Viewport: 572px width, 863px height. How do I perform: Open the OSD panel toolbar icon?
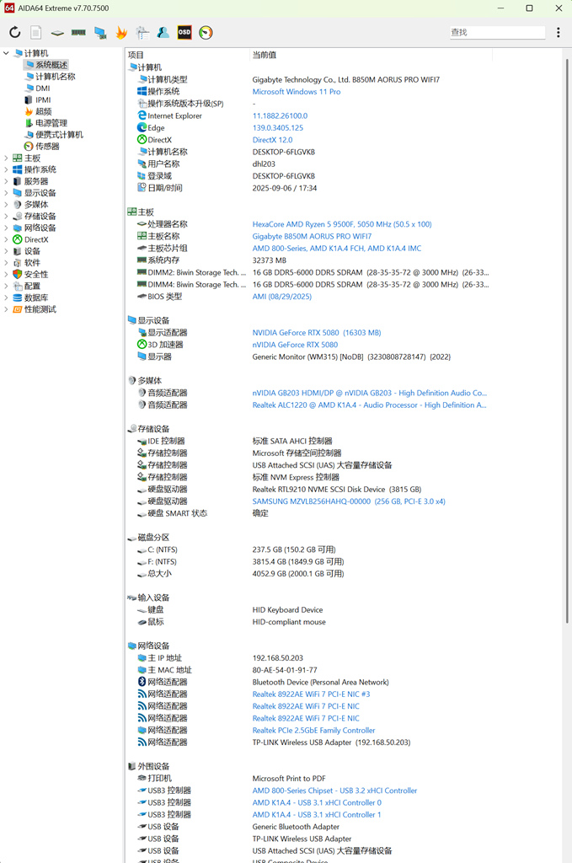(184, 33)
